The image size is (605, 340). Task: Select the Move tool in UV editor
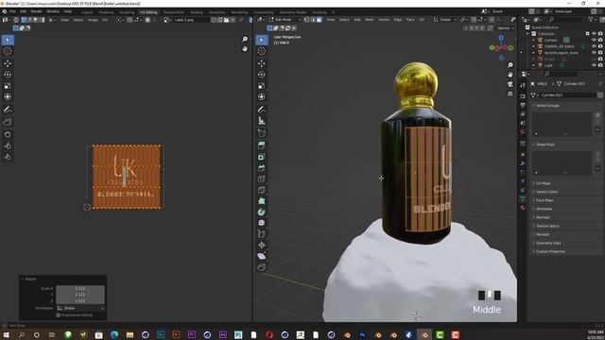click(8, 63)
